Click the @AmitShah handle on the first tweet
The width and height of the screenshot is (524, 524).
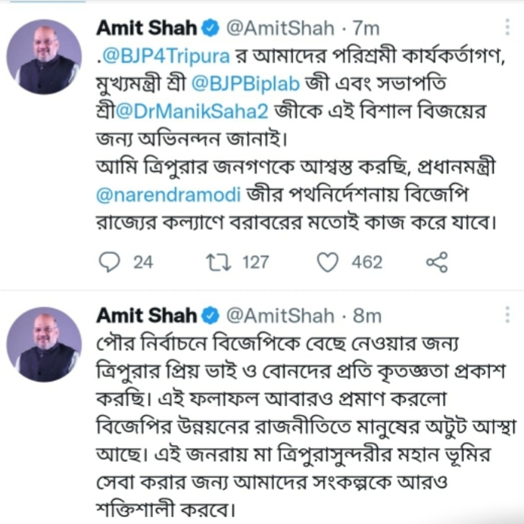[280, 29]
